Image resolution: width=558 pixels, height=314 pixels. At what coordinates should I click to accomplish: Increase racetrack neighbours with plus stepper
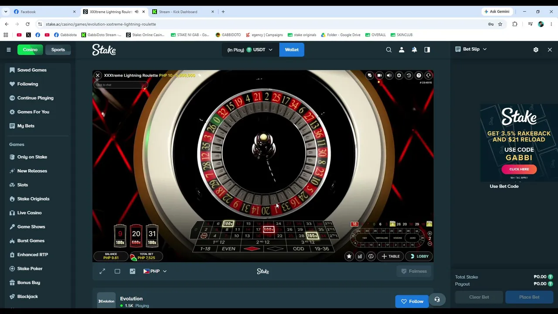tap(429, 233)
